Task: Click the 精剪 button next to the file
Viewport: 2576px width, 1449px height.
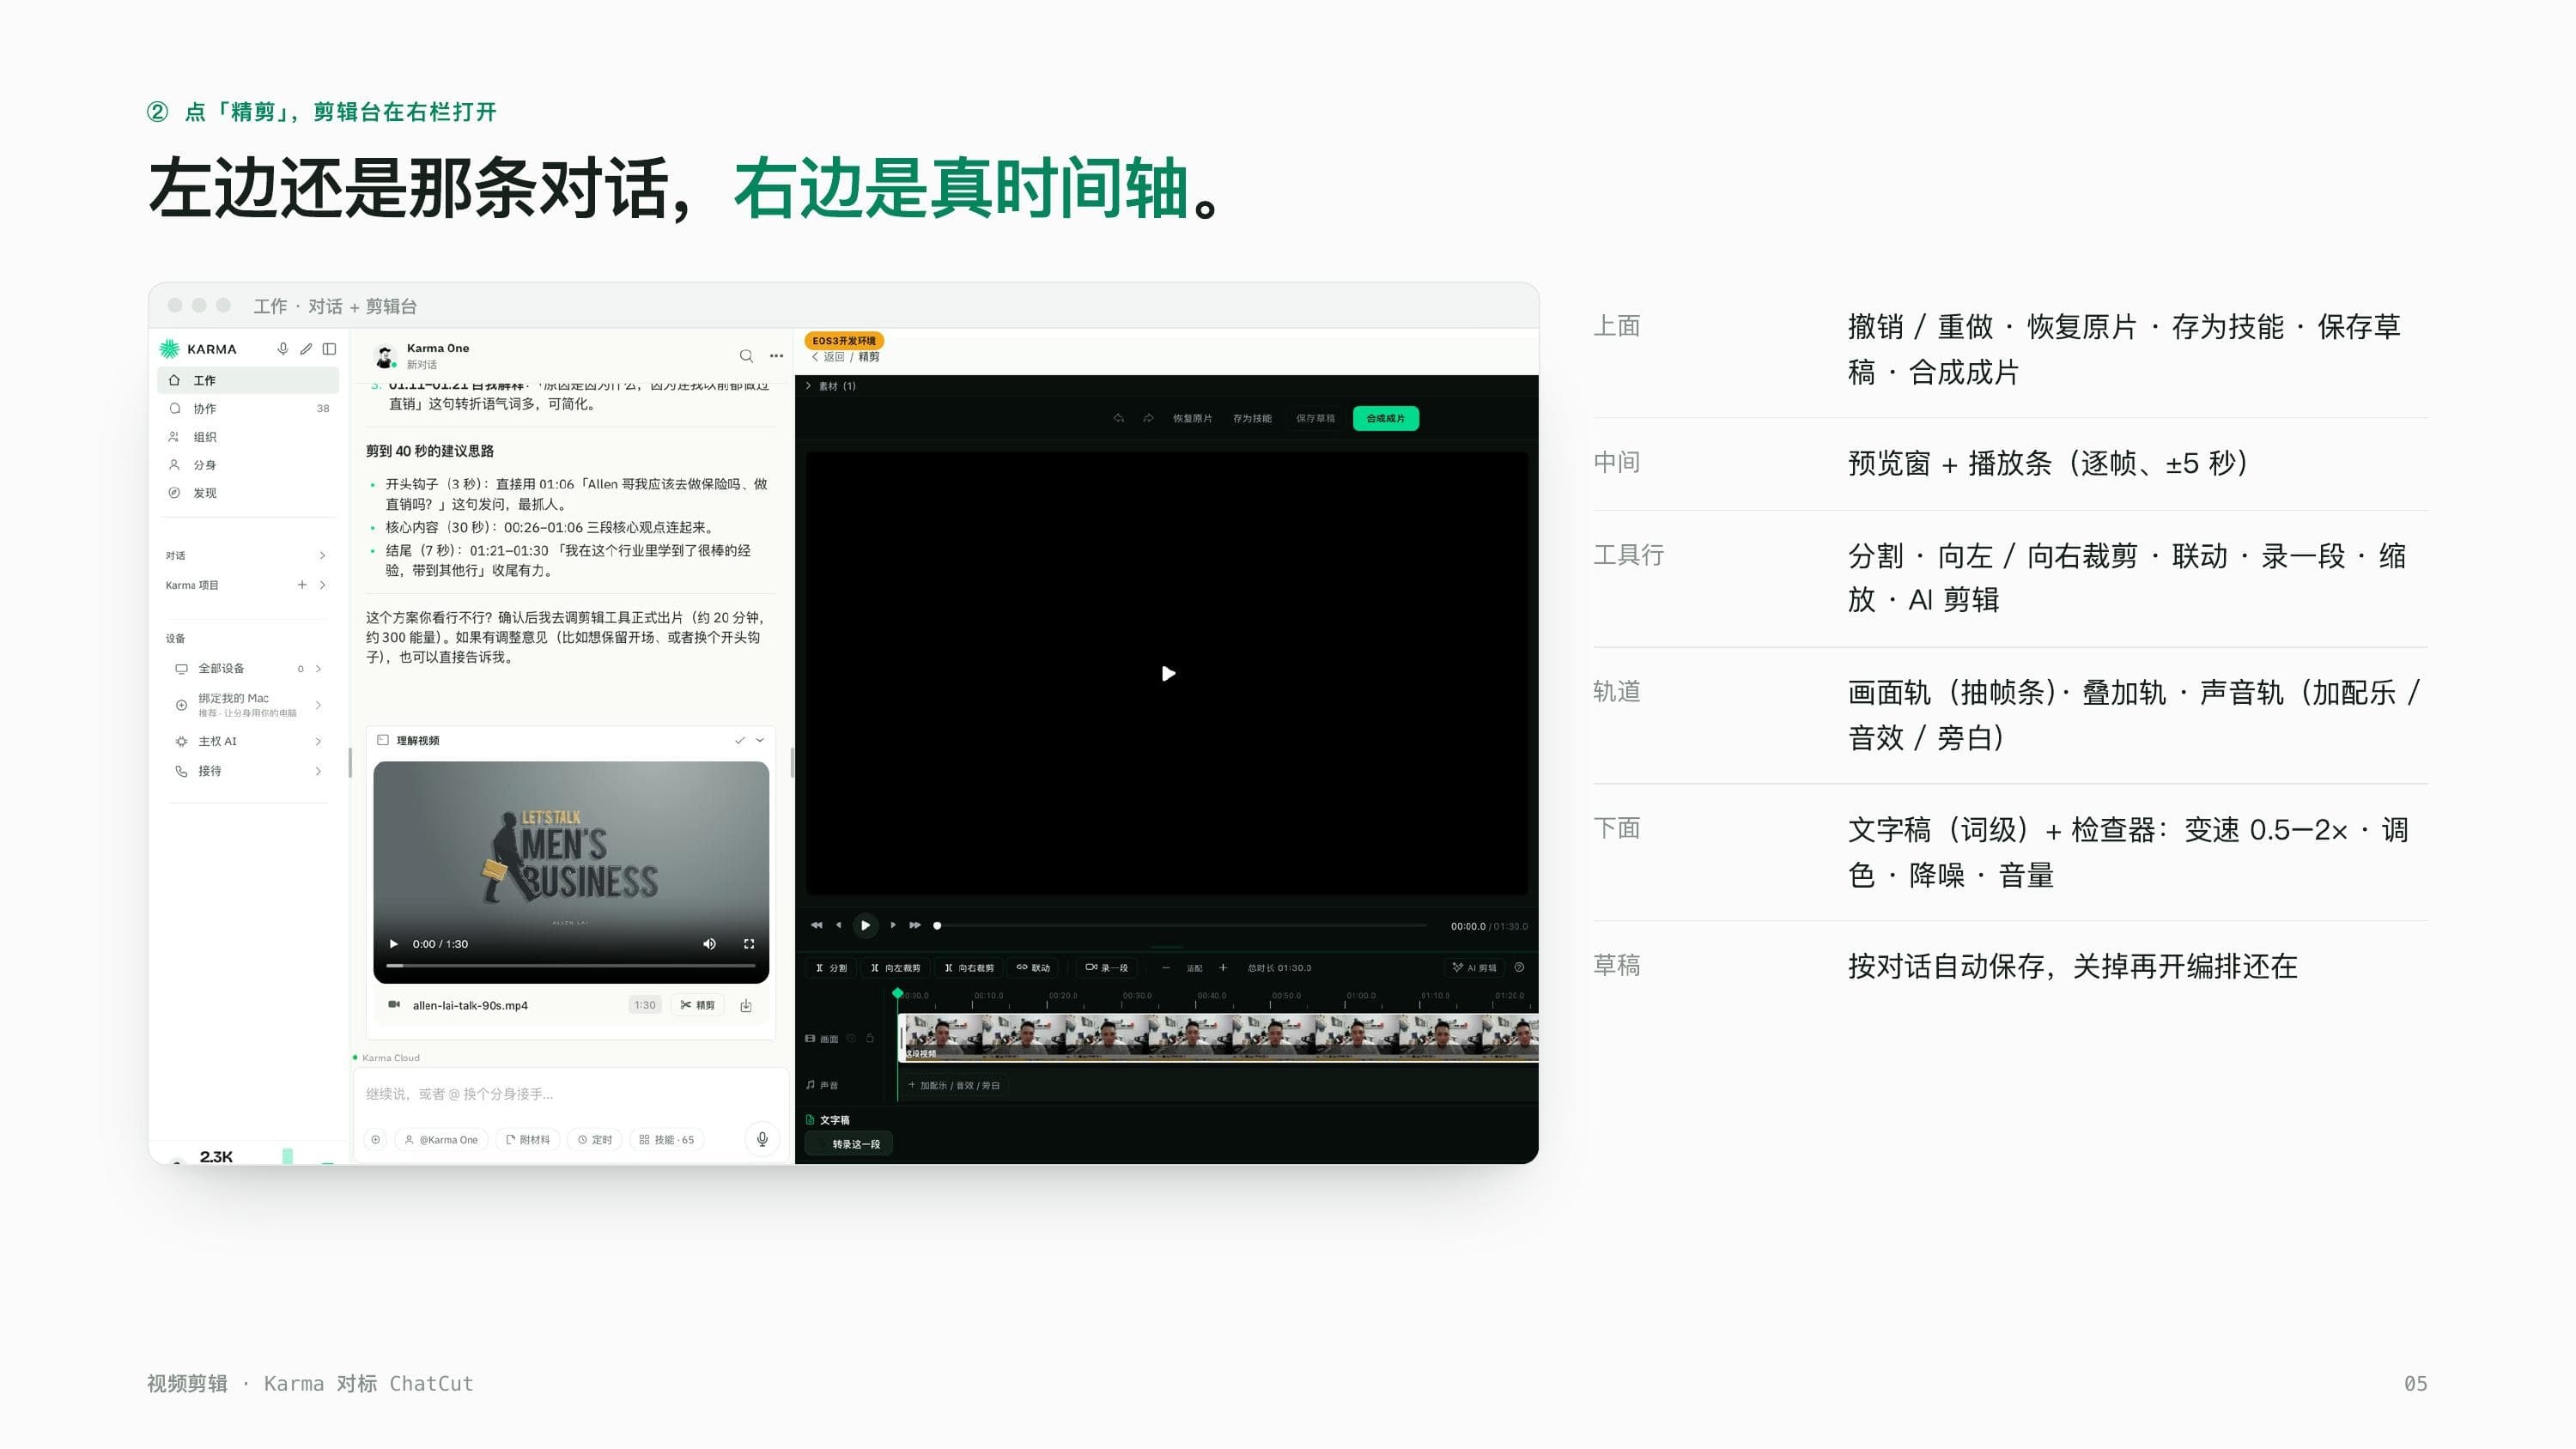Action: (x=697, y=1005)
